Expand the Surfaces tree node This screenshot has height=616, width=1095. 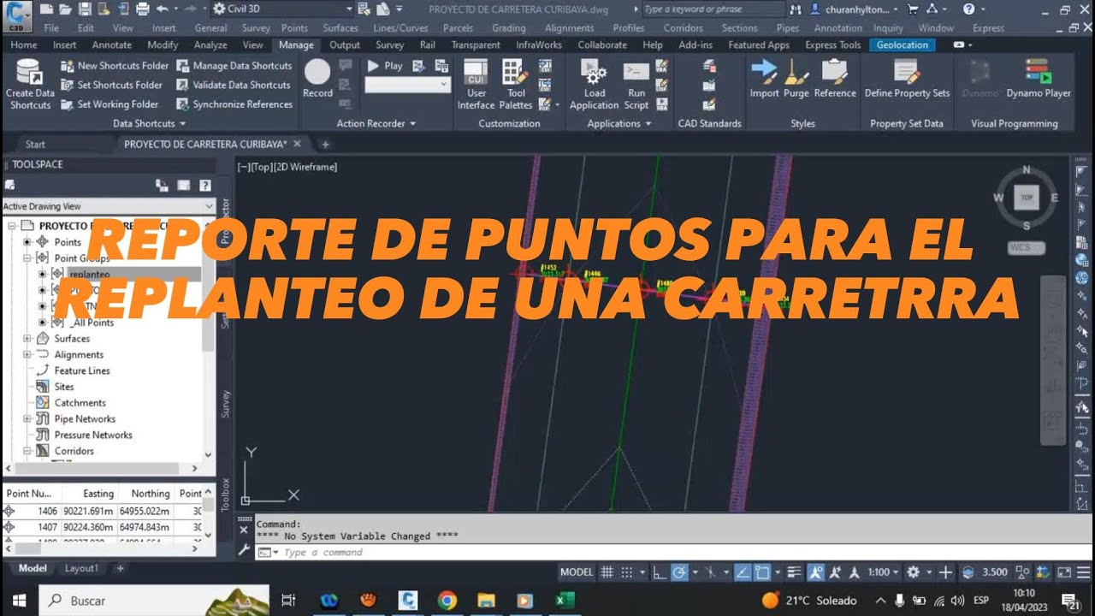(27, 339)
